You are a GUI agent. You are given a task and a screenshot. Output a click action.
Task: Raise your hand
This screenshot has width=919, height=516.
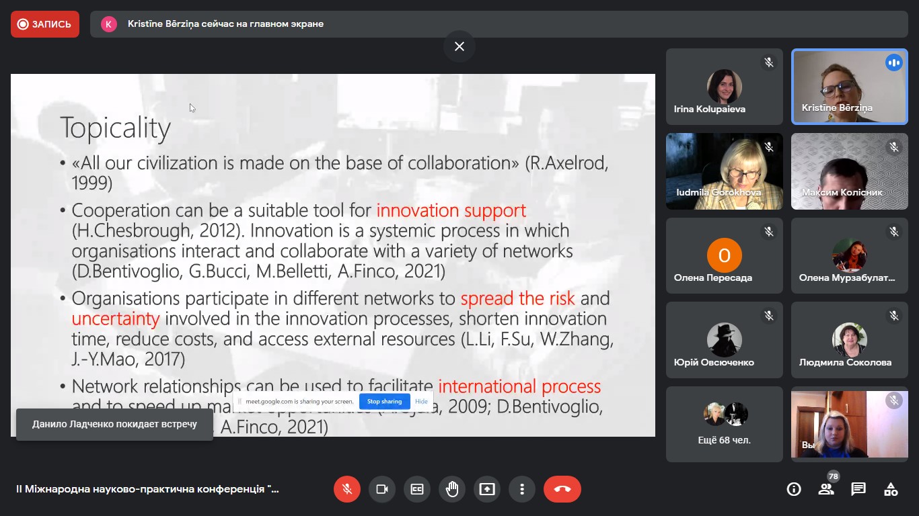click(x=452, y=489)
